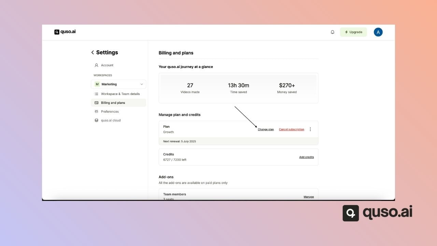437x246 pixels.
Task: Go back using Settings arrow
Action: click(93, 52)
